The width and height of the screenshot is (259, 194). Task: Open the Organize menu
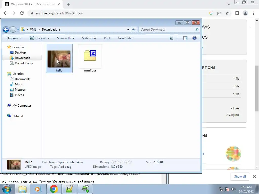14,38
